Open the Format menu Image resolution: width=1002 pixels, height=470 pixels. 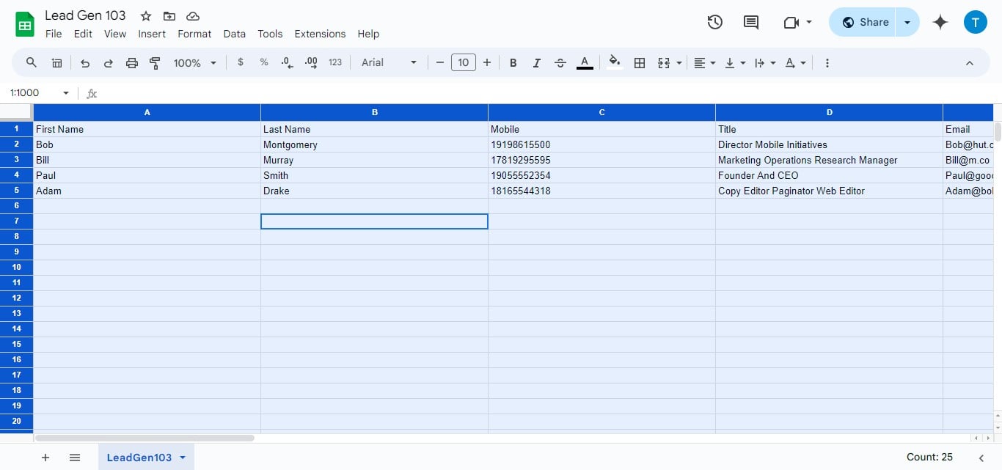(x=194, y=34)
